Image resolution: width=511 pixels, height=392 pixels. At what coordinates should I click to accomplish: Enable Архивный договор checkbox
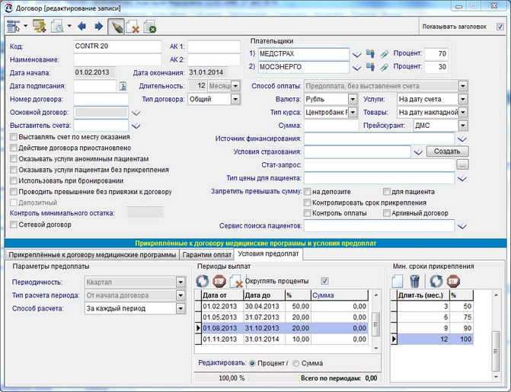387,213
